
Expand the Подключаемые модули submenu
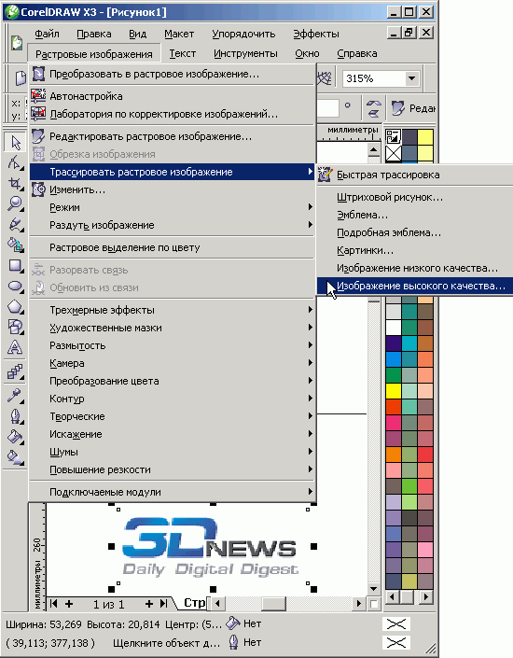[x=310, y=492]
